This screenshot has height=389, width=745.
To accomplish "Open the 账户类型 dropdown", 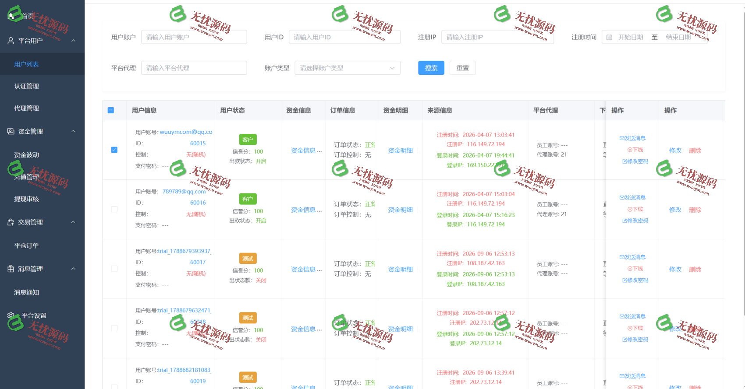I will pos(348,68).
